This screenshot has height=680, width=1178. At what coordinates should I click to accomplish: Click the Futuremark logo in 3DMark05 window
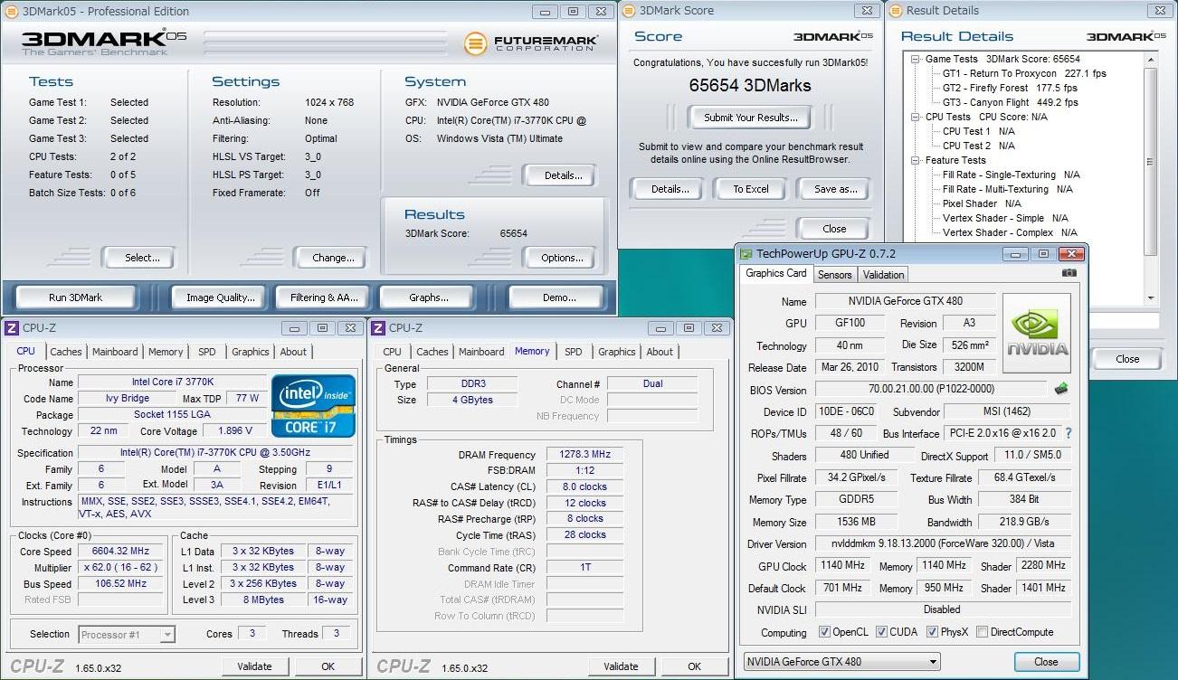pyautogui.click(x=530, y=43)
